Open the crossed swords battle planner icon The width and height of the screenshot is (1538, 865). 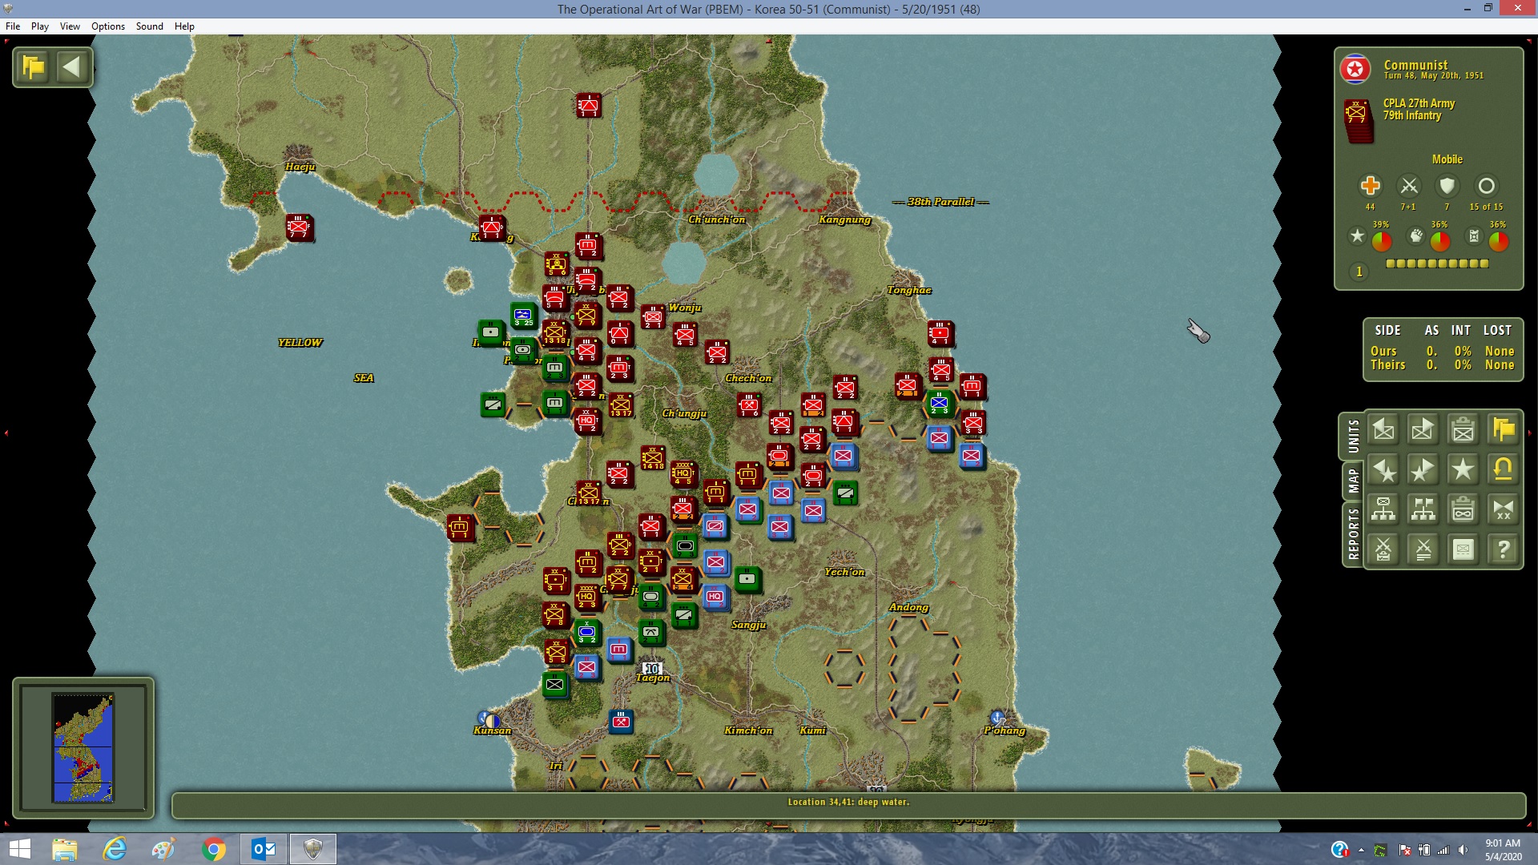1383,549
